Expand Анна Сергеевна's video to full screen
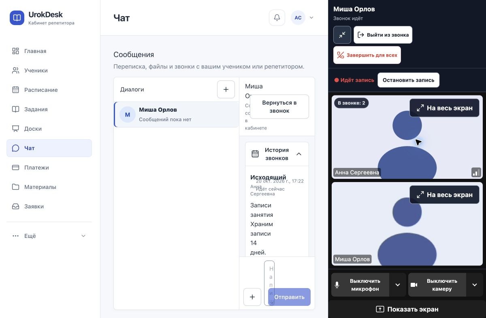This screenshot has height=318, width=486. coord(444,108)
